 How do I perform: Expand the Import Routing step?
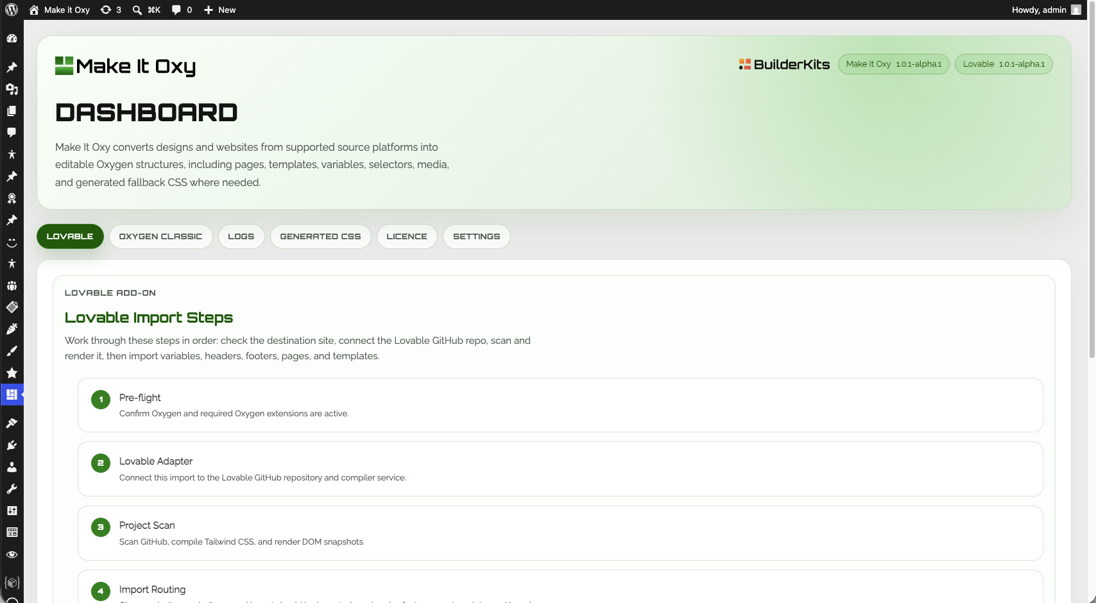pos(560,587)
